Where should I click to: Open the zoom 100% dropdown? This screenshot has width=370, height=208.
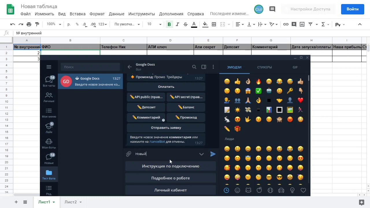pyautogui.click(x=54, y=24)
